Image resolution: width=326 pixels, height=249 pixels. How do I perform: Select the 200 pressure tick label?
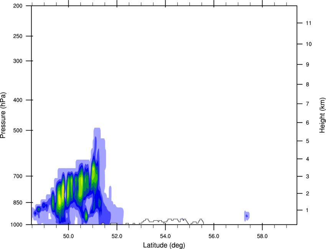tap(18, 6)
